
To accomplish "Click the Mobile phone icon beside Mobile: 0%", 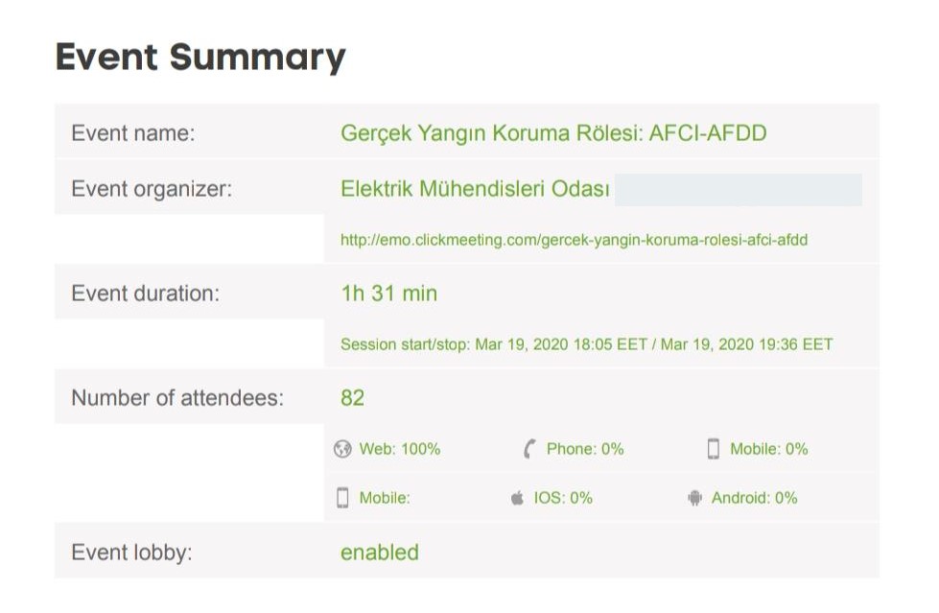I will pos(714,449).
